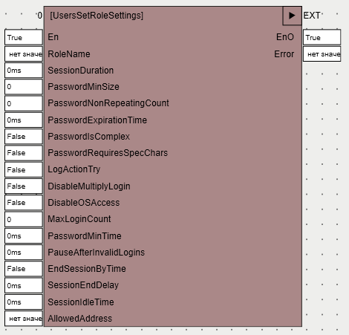Click the PasswordMinTime value field
The width and height of the screenshot is (349, 335).
click(24, 235)
